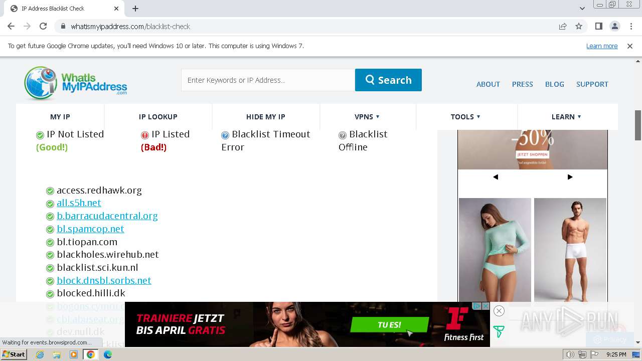Click the man in white boxers ad
Image resolution: width=642 pixels, height=361 pixels.
point(570,249)
